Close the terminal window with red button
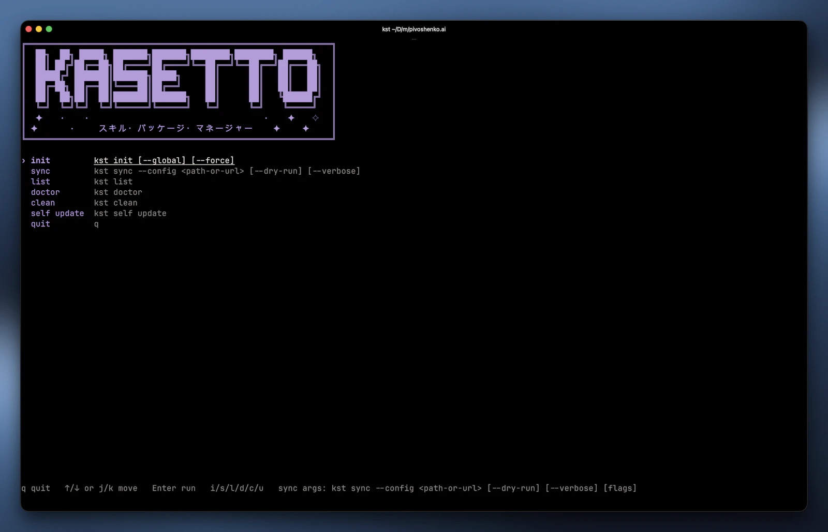 (x=29, y=29)
